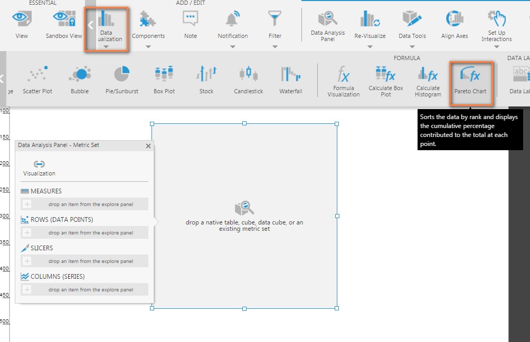Open the Calculate Histogram tool
This screenshot has width=530, height=342.
(x=427, y=82)
